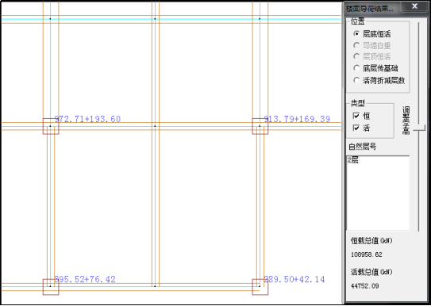Image resolution: width=431 pixels, height=306 pixels.
Task: Close the load result dialog
Action: coord(415,6)
